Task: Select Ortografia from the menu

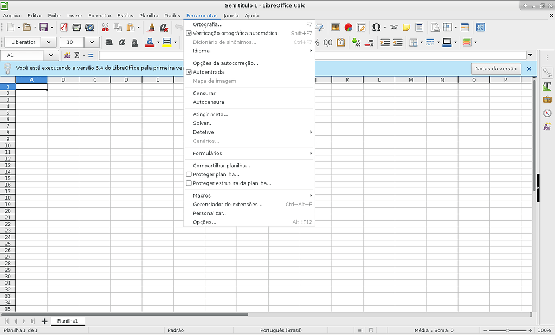Action: tap(249, 24)
